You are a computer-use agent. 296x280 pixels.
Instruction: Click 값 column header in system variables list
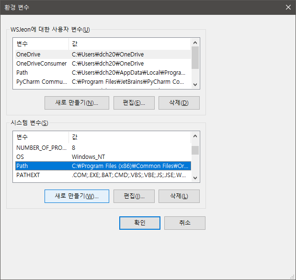click(x=130, y=137)
